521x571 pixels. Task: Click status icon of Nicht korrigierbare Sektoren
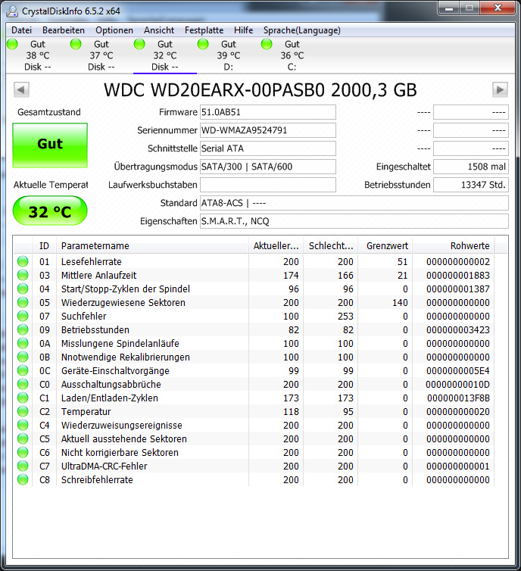click(x=23, y=452)
